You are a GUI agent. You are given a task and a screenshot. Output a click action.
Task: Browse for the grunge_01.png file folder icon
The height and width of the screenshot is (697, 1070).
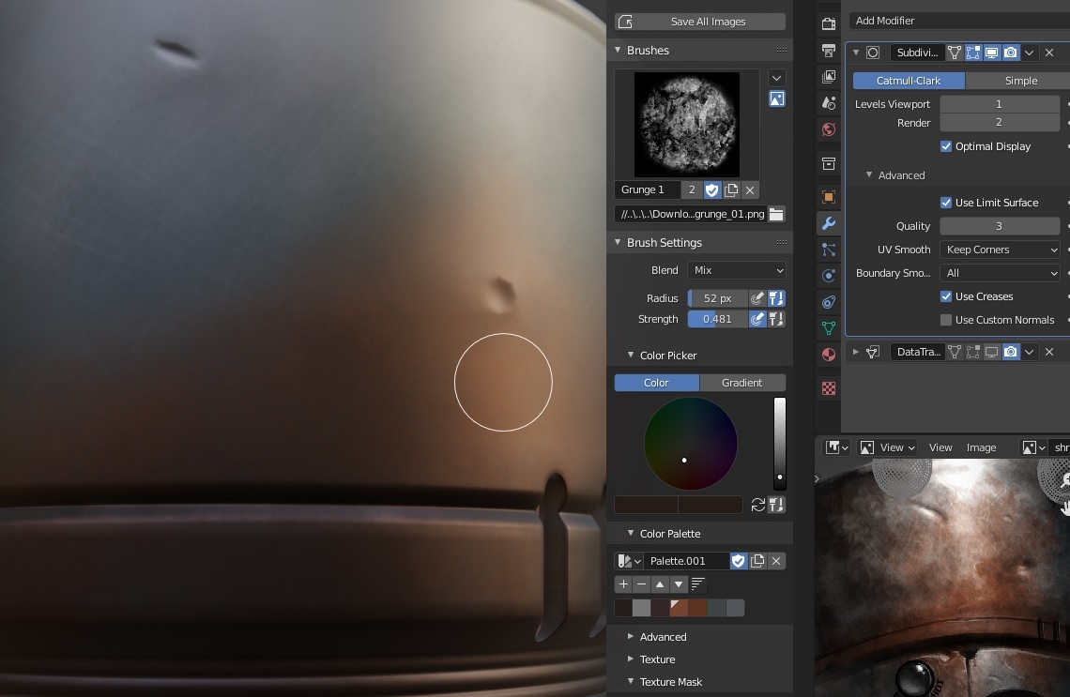pos(776,214)
